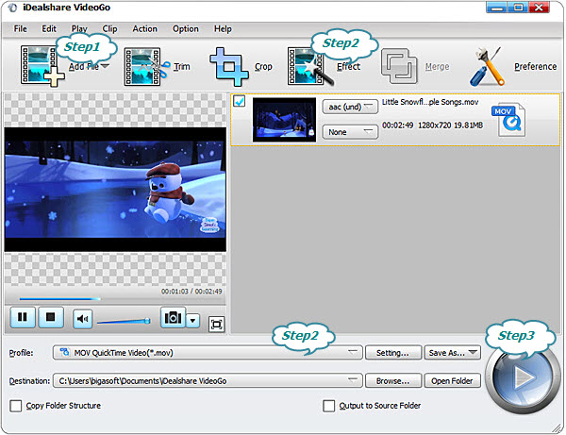Click the Merge icon
The height and width of the screenshot is (435, 566).
399,66
